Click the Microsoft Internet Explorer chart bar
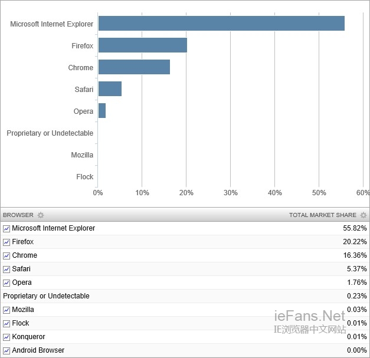 pos(221,24)
